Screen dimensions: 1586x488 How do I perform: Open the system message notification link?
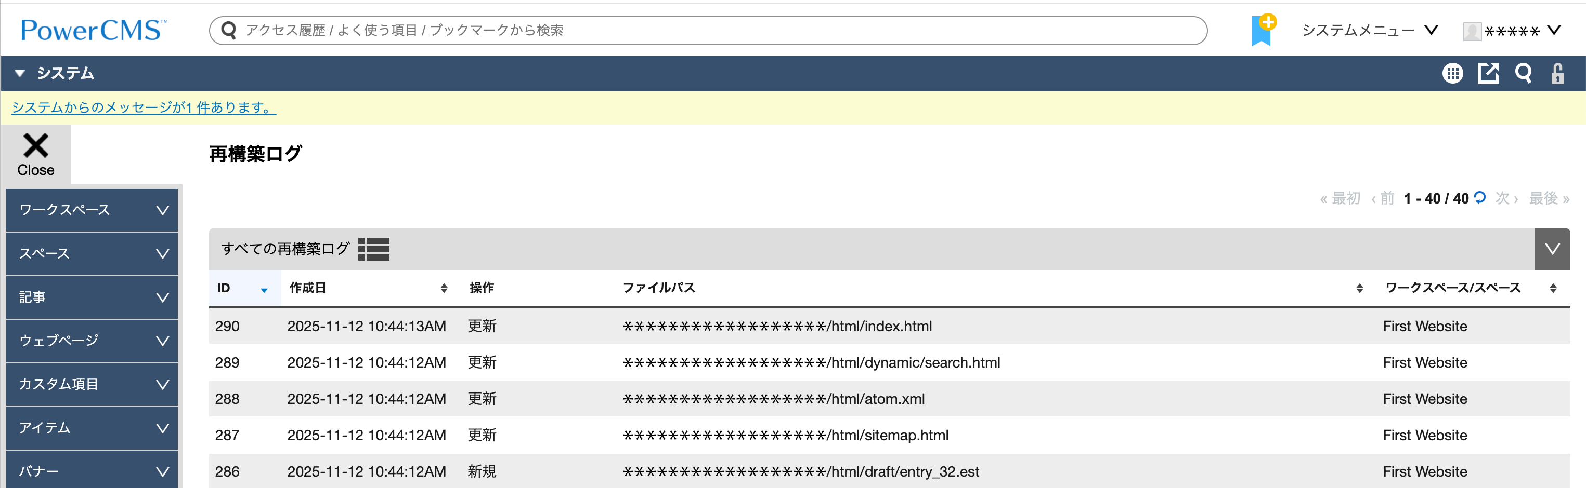coord(144,107)
